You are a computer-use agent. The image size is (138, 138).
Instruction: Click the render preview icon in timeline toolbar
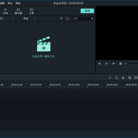110,78
